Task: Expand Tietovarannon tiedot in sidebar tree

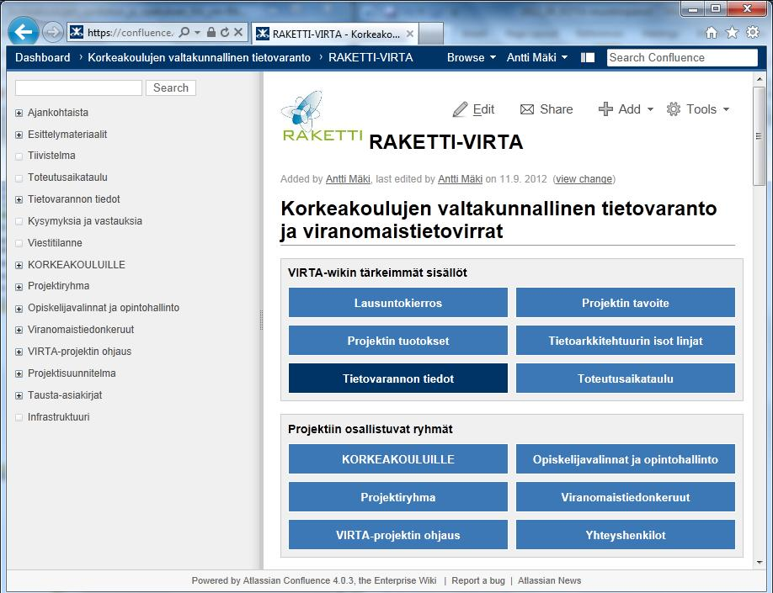Action: coord(19,199)
